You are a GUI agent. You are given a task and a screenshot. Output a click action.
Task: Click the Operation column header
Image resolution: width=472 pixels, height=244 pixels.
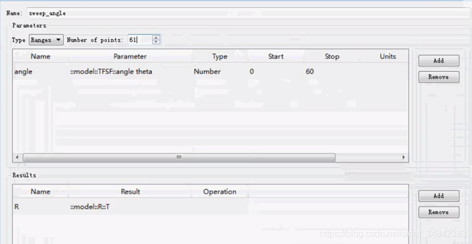[220, 191]
